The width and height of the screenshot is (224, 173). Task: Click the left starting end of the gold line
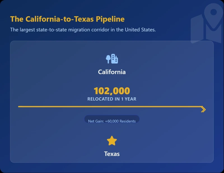(20, 107)
